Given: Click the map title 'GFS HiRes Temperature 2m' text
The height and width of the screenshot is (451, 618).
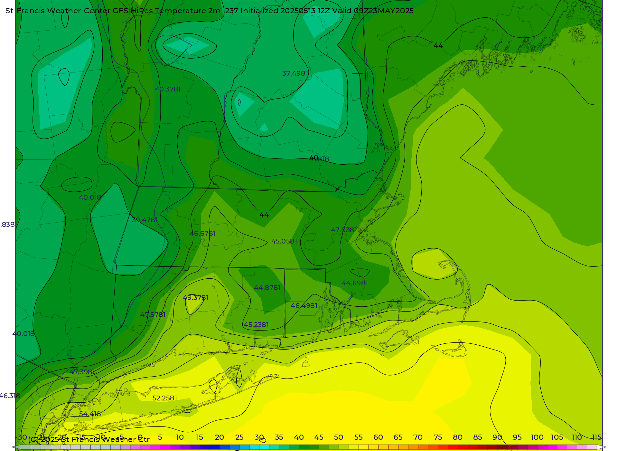Looking at the screenshot, I should (167, 11).
